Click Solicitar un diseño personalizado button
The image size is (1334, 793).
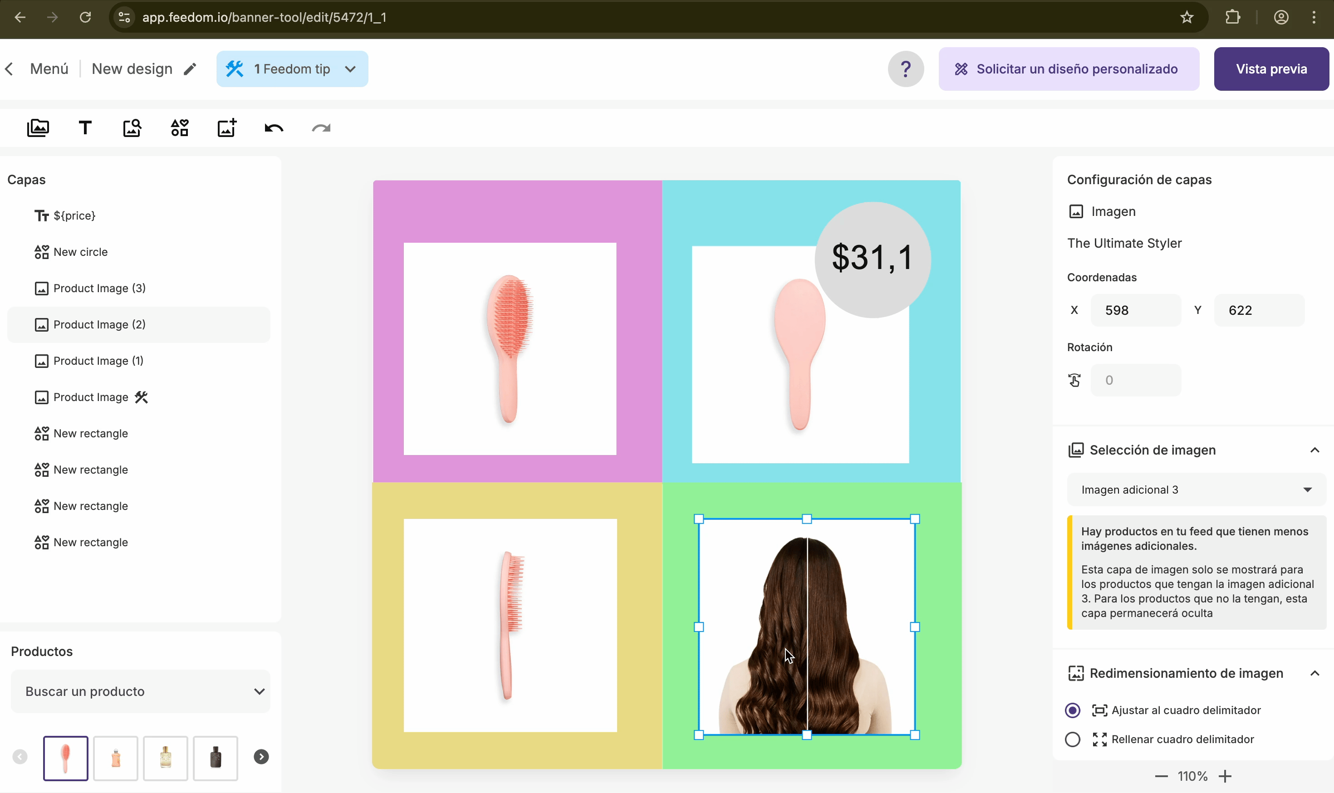pyautogui.click(x=1069, y=69)
